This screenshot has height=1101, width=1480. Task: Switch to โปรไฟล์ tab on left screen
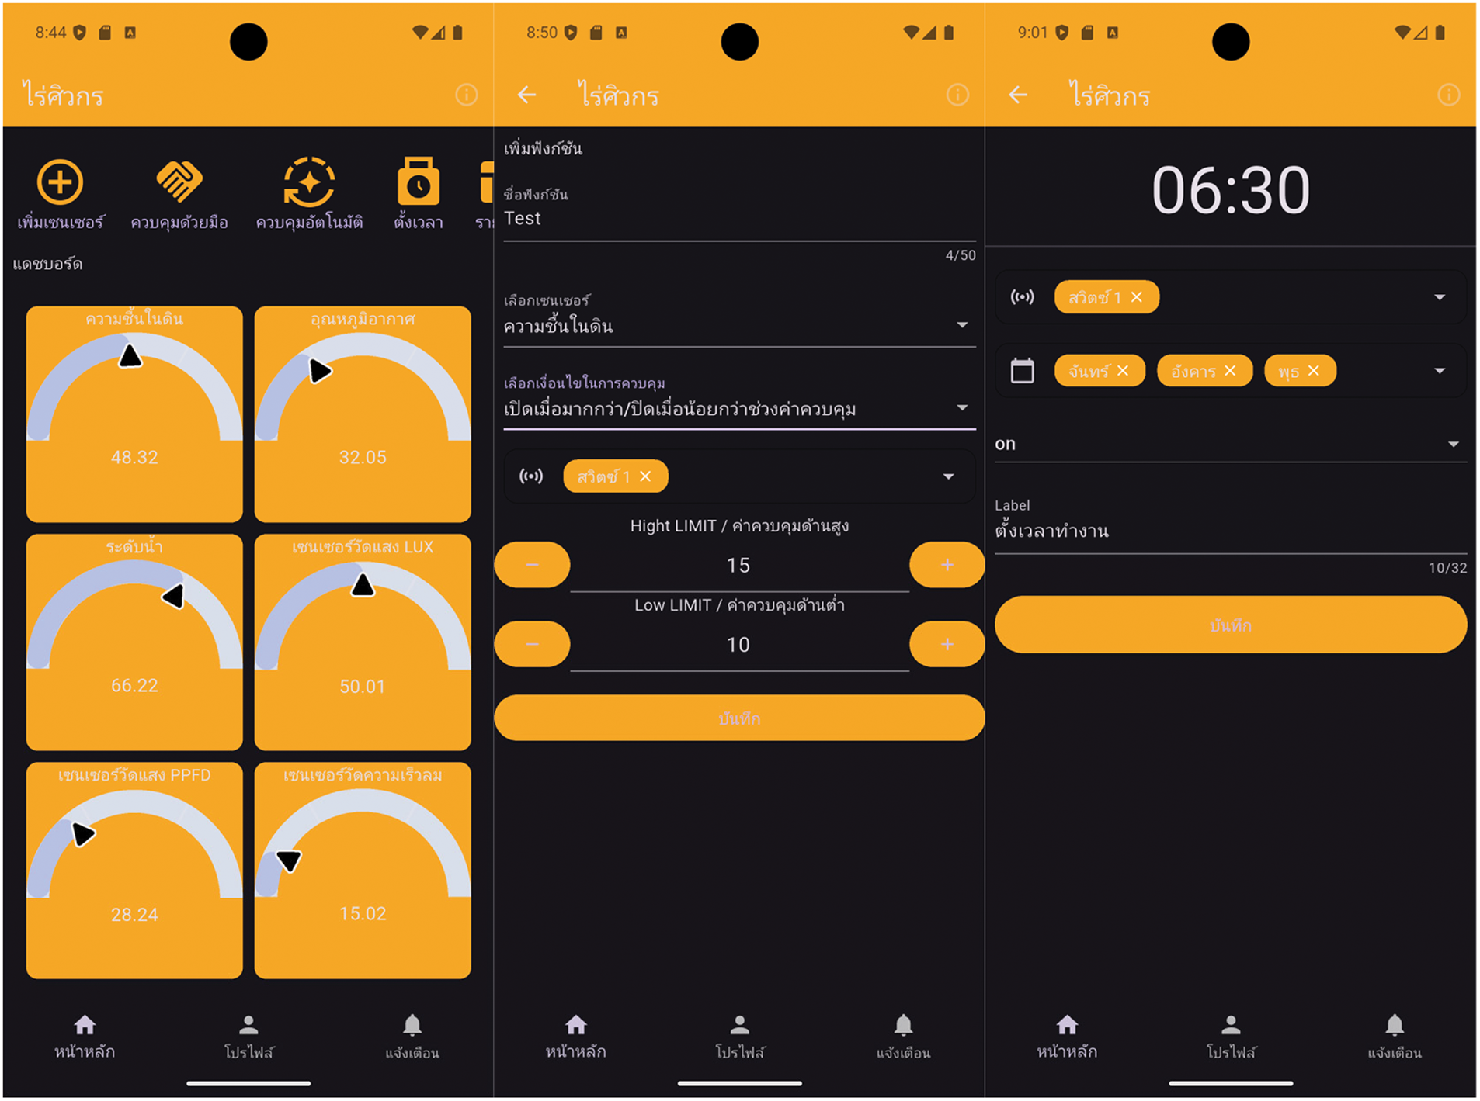click(248, 1036)
